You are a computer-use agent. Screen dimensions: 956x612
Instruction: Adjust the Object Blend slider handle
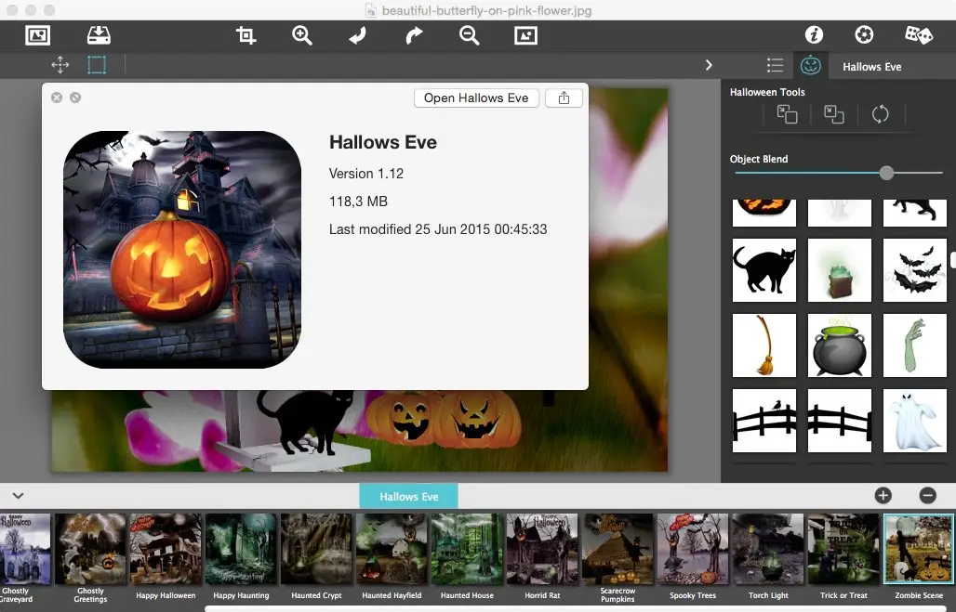886,173
